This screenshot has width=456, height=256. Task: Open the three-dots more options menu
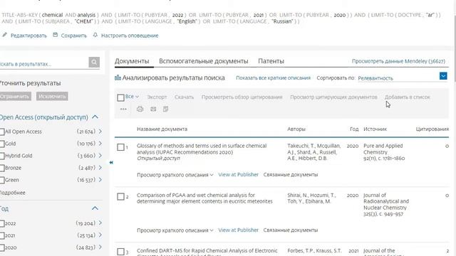pos(123,109)
